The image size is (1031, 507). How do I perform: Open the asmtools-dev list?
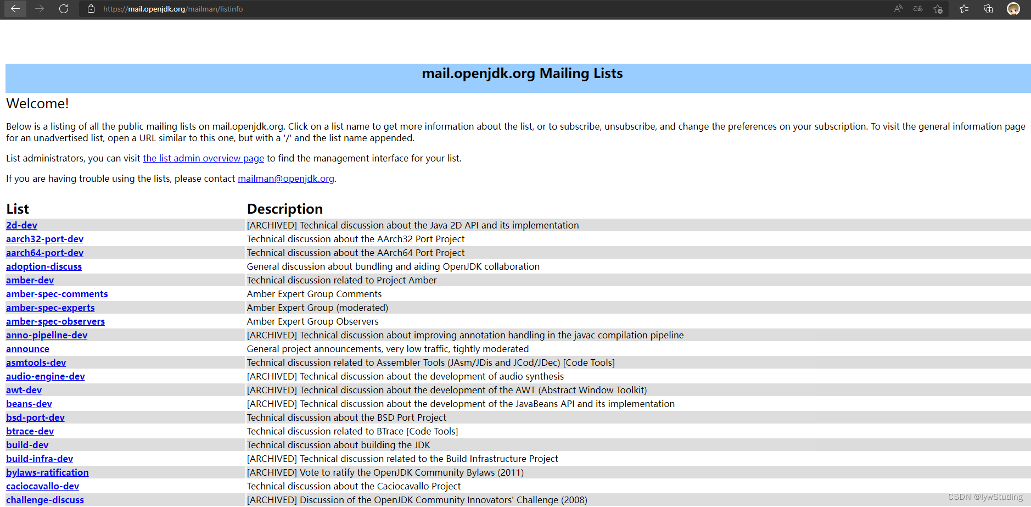point(36,363)
